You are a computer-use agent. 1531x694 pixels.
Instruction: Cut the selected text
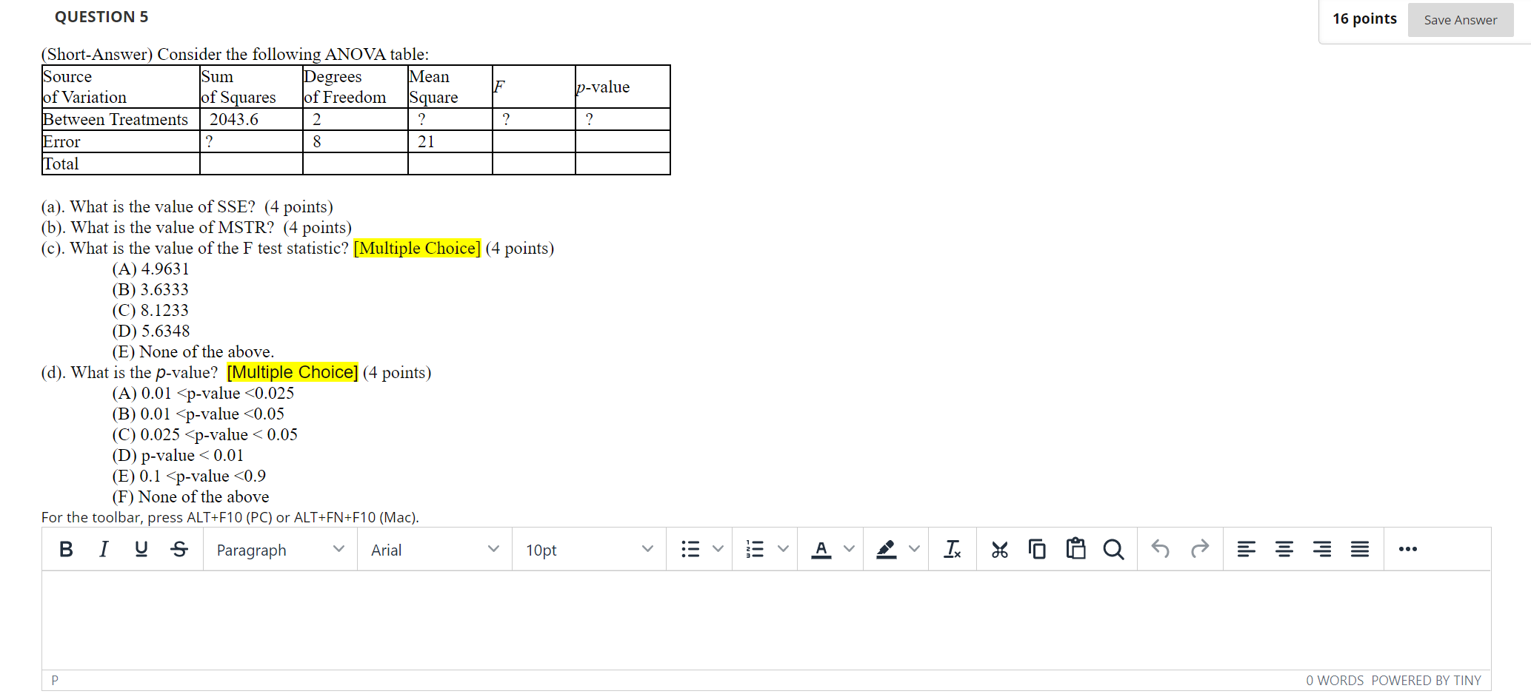coord(1000,549)
